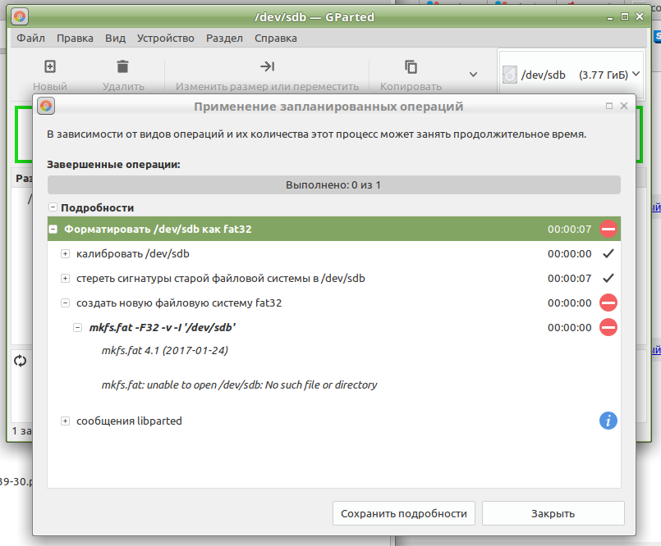The image size is (661, 546).
Task: Open the Раздел menu
Action: (224, 38)
